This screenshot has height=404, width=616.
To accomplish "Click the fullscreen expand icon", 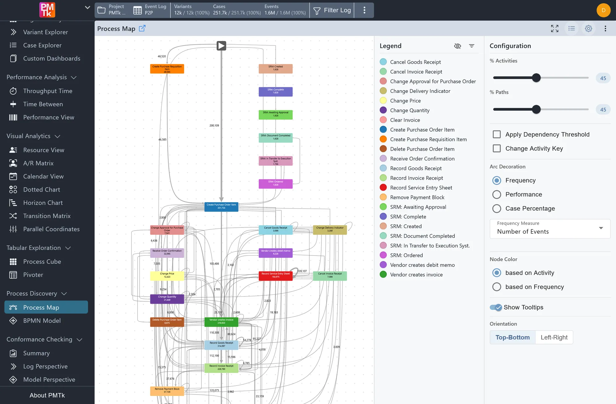I will pos(555,29).
